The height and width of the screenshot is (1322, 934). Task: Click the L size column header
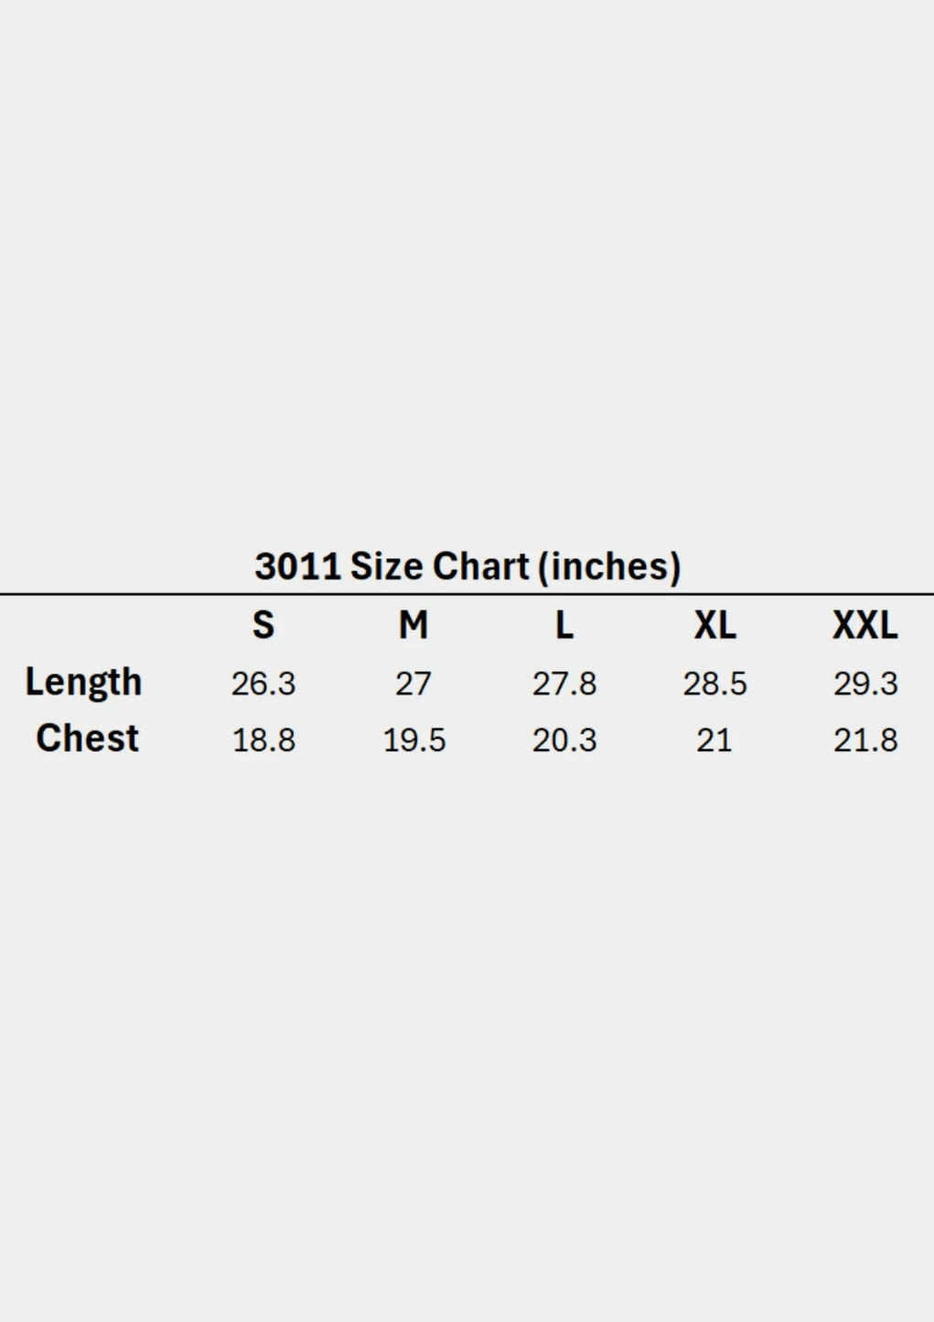click(x=564, y=625)
